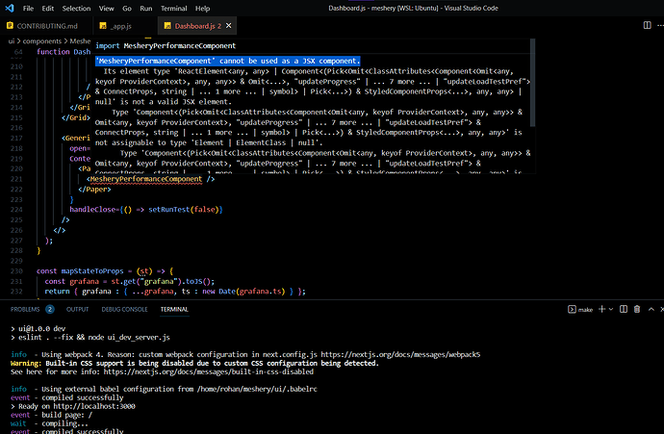Click line number 230 in the gutter
The width and height of the screenshot is (664, 434).
[16, 271]
